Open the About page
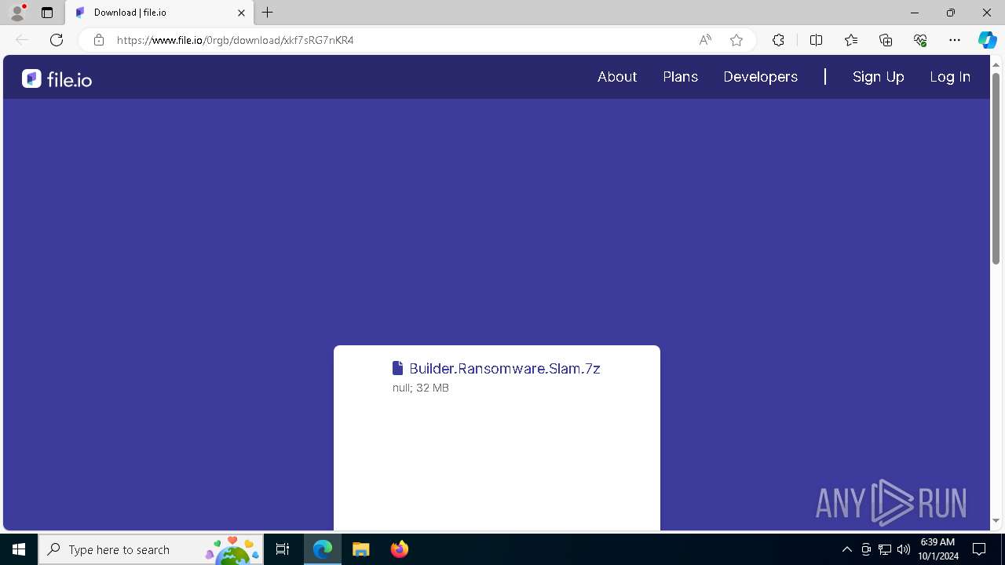 click(617, 77)
